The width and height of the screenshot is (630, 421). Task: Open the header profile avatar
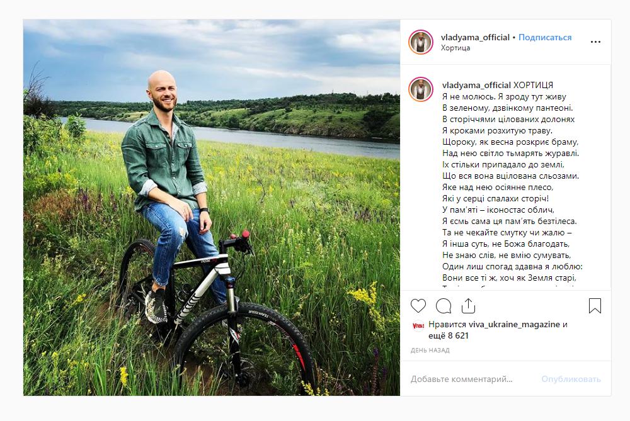(x=421, y=42)
